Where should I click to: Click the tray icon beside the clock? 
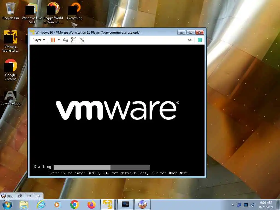tap(252, 205)
